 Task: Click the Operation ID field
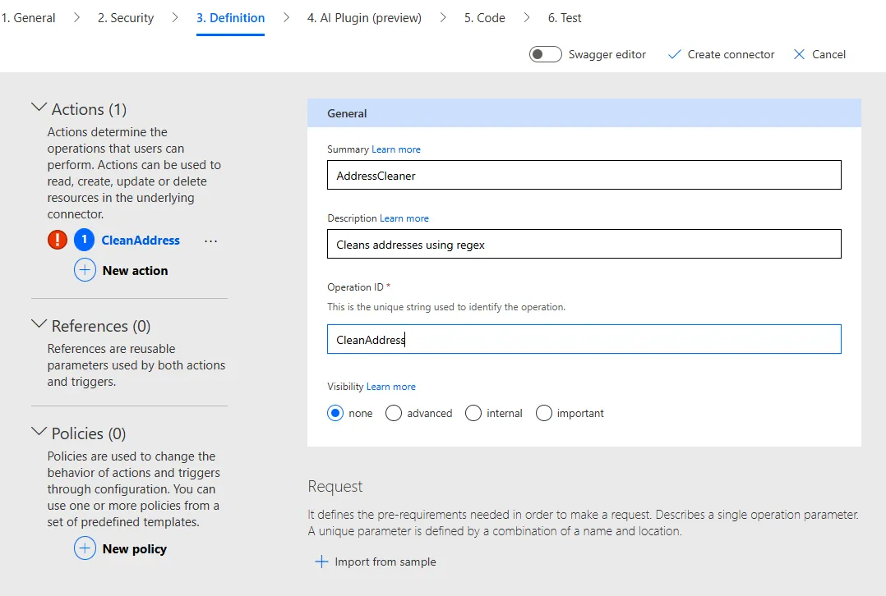[584, 339]
